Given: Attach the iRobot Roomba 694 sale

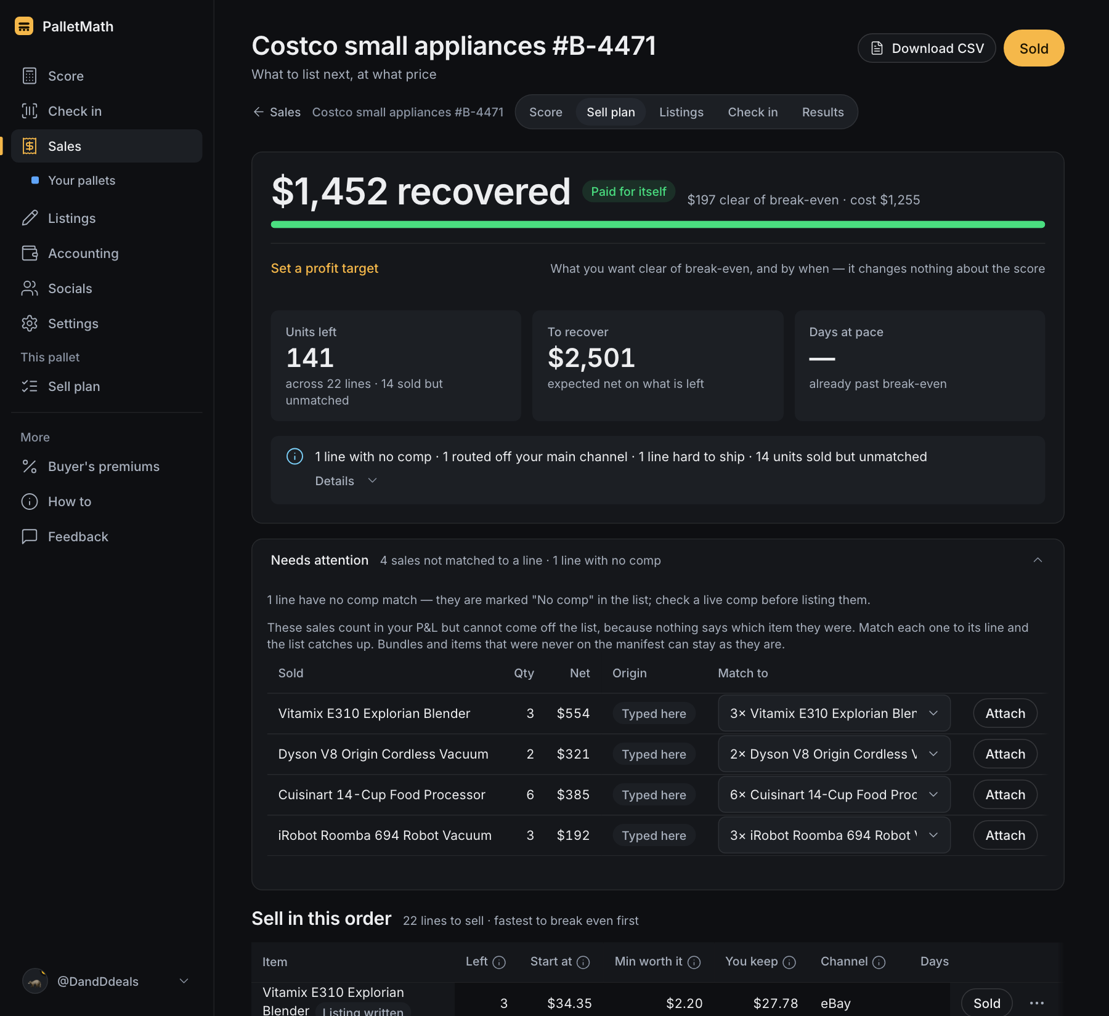Looking at the screenshot, I should pos(1005,835).
